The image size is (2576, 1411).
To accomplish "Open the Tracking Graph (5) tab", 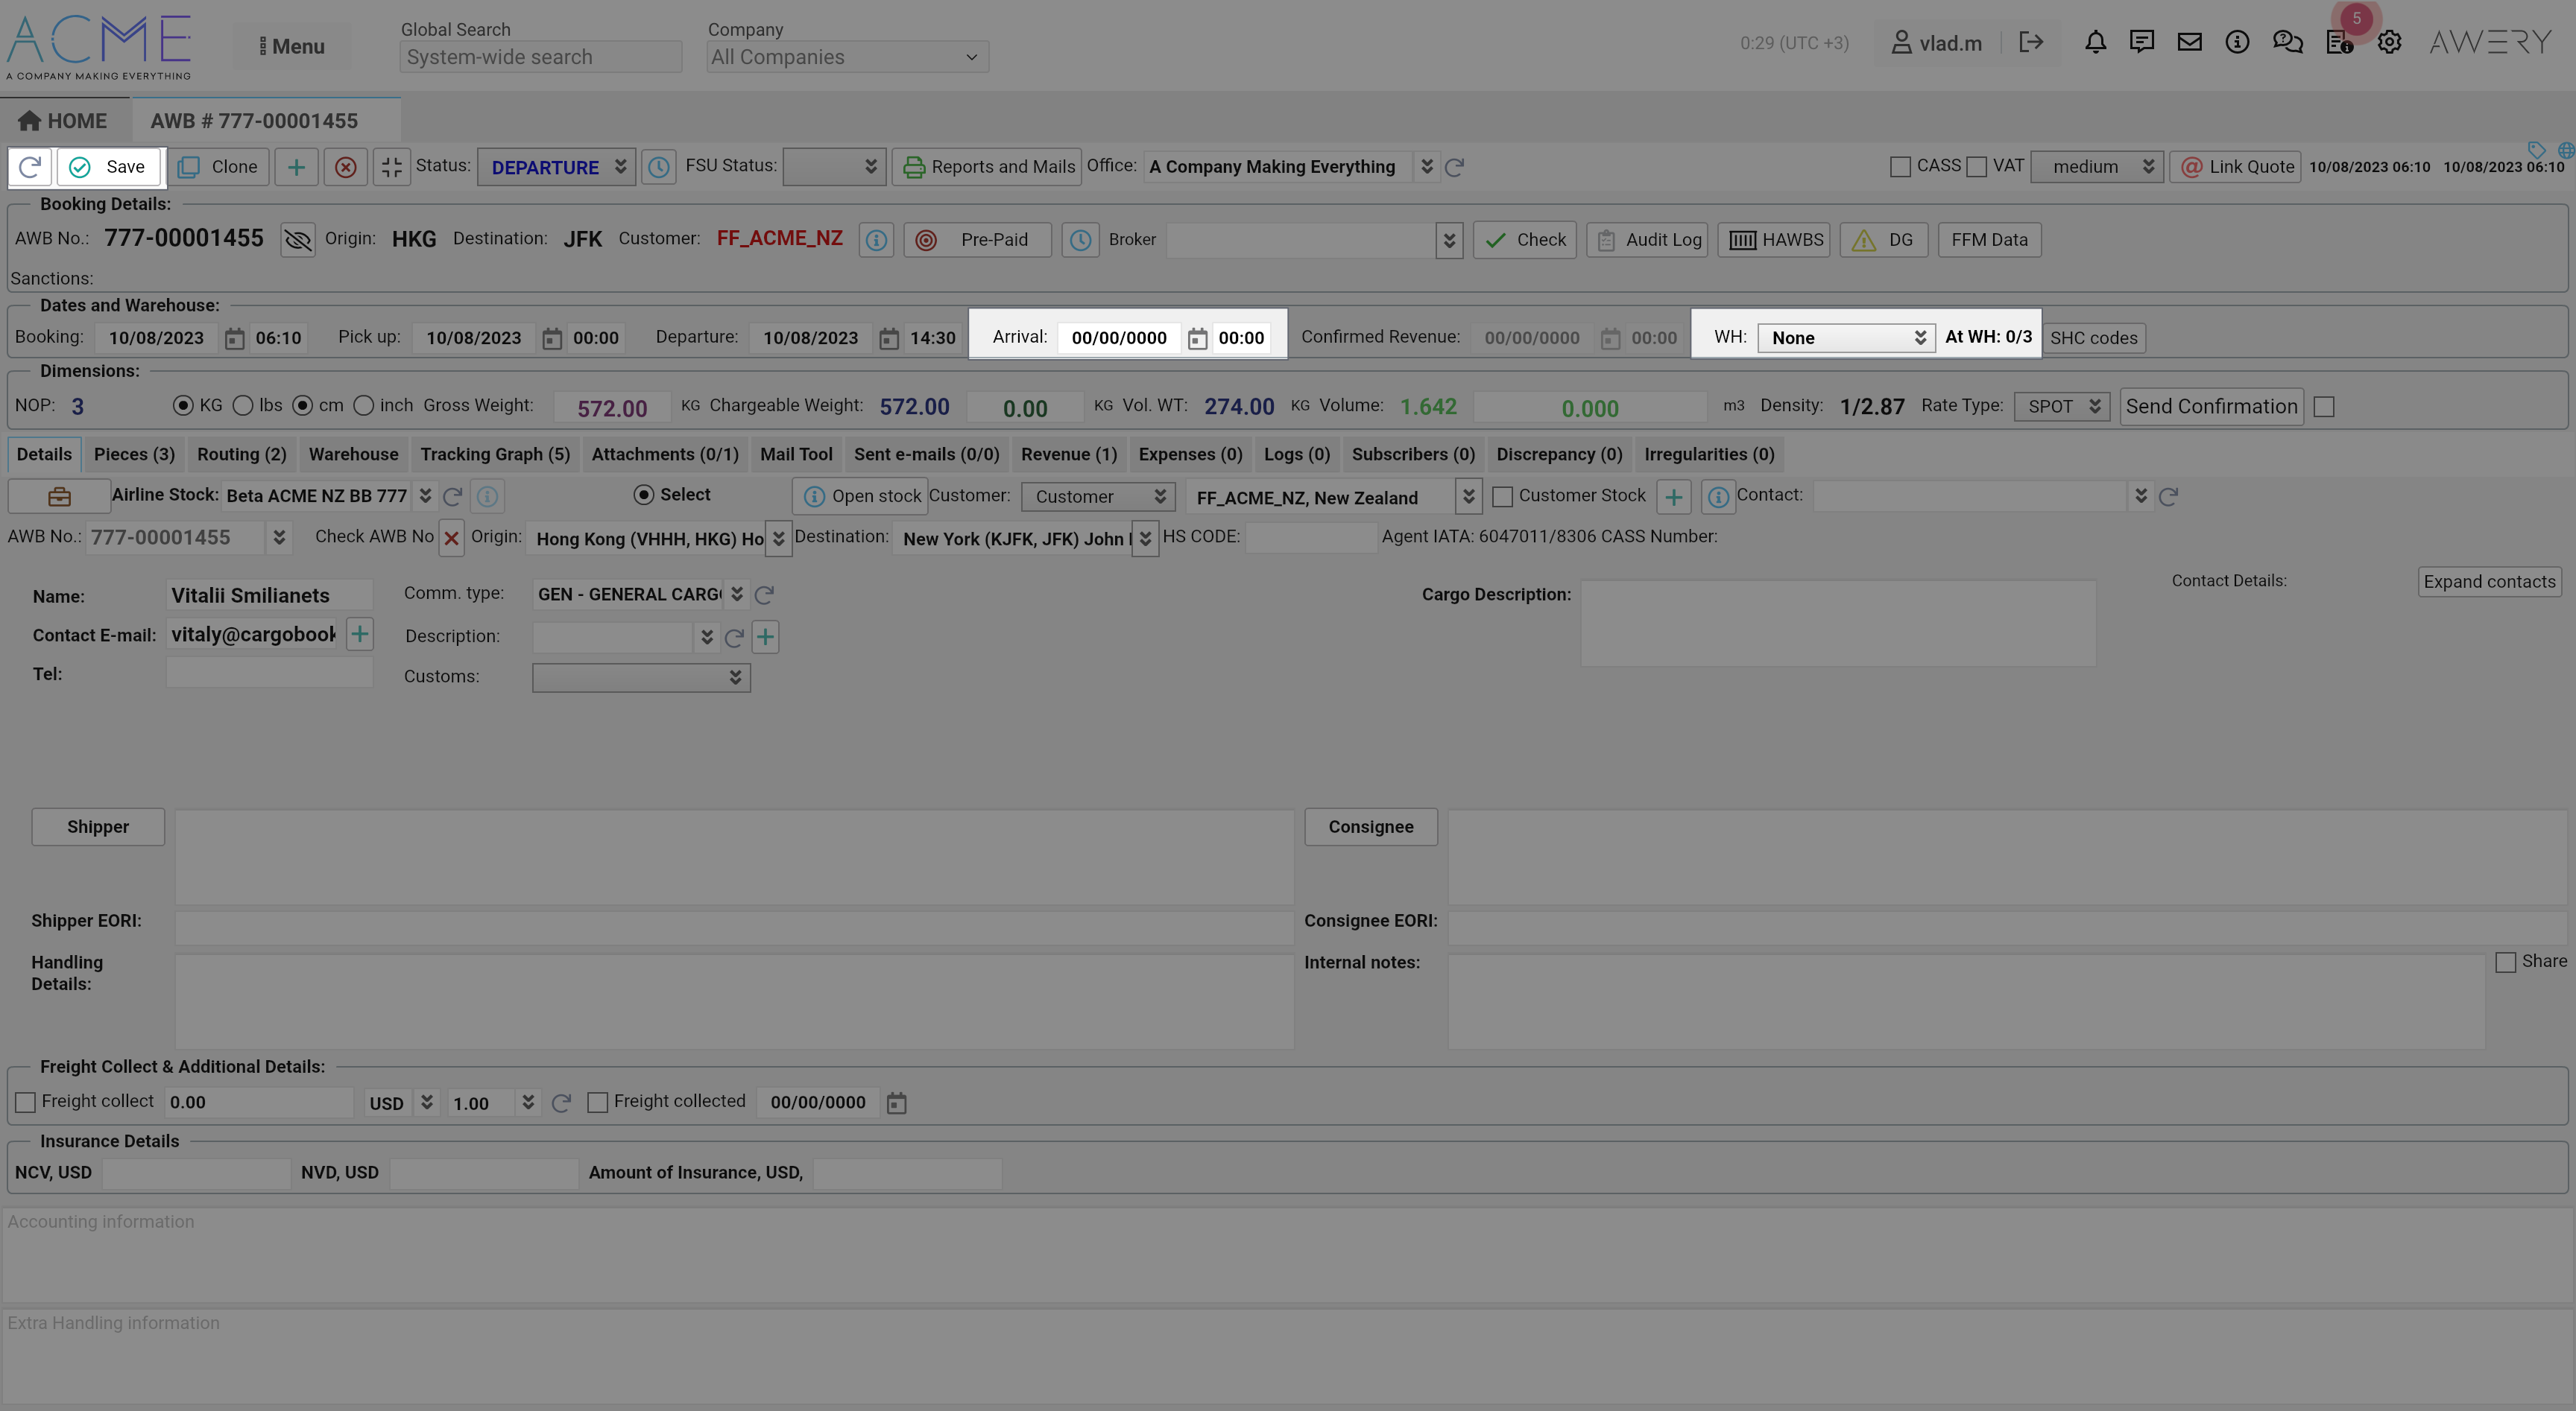I will click(495, 454).
